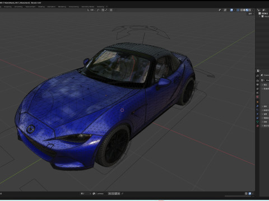Toggle Snap magnet in the viewport header
The height and width of the screenshot is (201, 269).
103,10
